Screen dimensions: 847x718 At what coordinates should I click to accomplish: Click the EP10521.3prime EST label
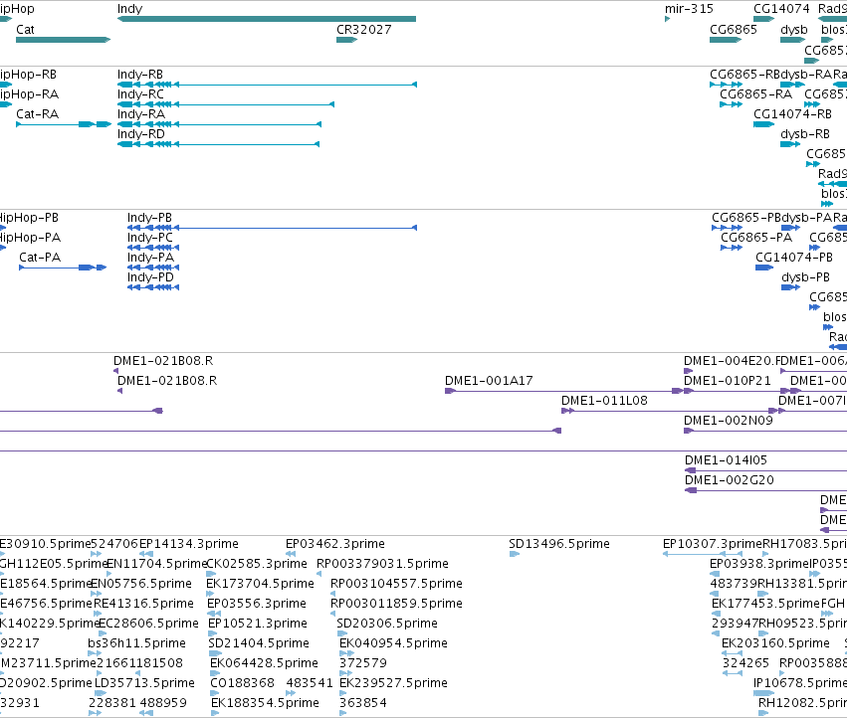pyautogui.click(x=258, y=623)
